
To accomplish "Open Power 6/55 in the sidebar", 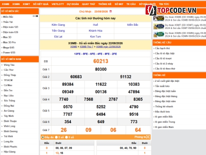I will tap(9, 52).
